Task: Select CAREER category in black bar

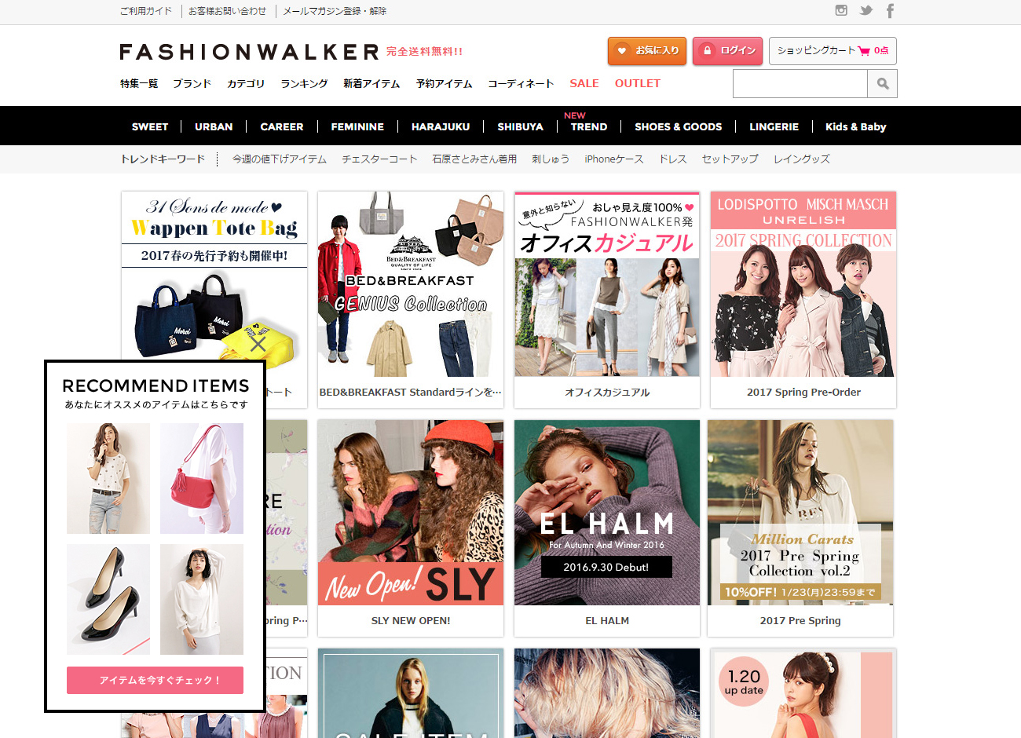Action: coord(282,126)
